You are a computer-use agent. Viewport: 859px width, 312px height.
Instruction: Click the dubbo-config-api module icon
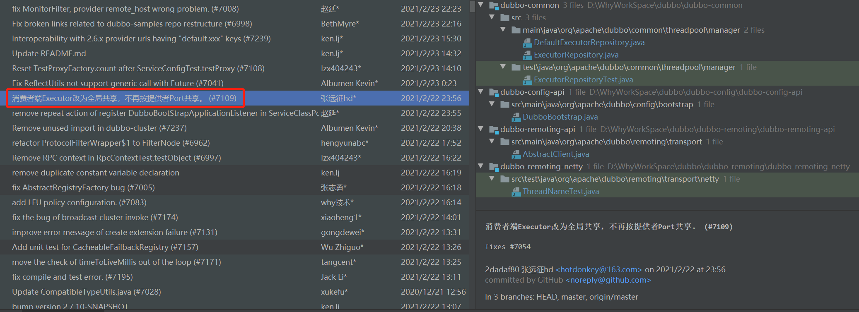(x=494, y=92)
